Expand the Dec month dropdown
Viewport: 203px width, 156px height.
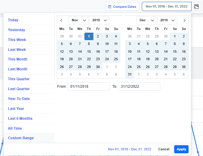[146, 20]
